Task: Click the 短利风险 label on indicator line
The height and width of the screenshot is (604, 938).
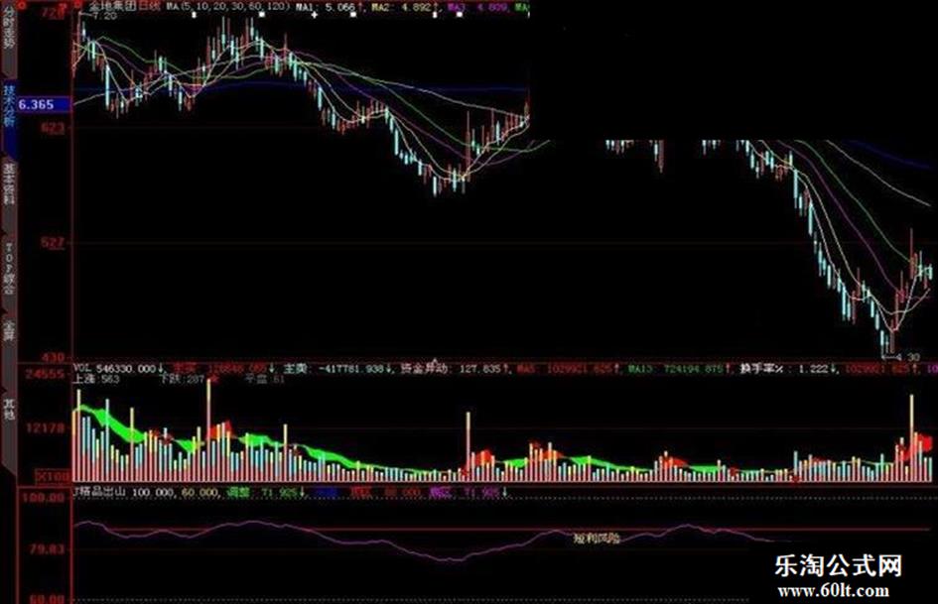Action: (x=597, y=539)
